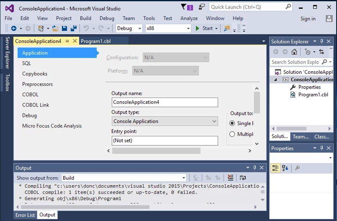The width and height of the screenshot is (337, 221).
Task: Select the Properties node in Solution Explorer
Action: tap(309, 87)
